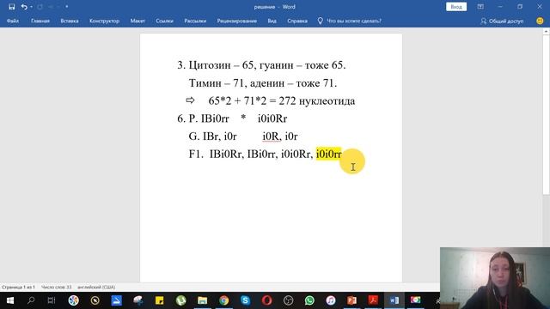
Task: Click the 'Что вы хотите сделать?' search field
Action: pyautogui.click(x=354, y=21)
